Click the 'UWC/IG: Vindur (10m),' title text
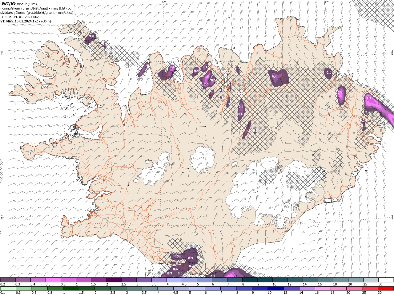The image size is (394, 295). (19, 4)
